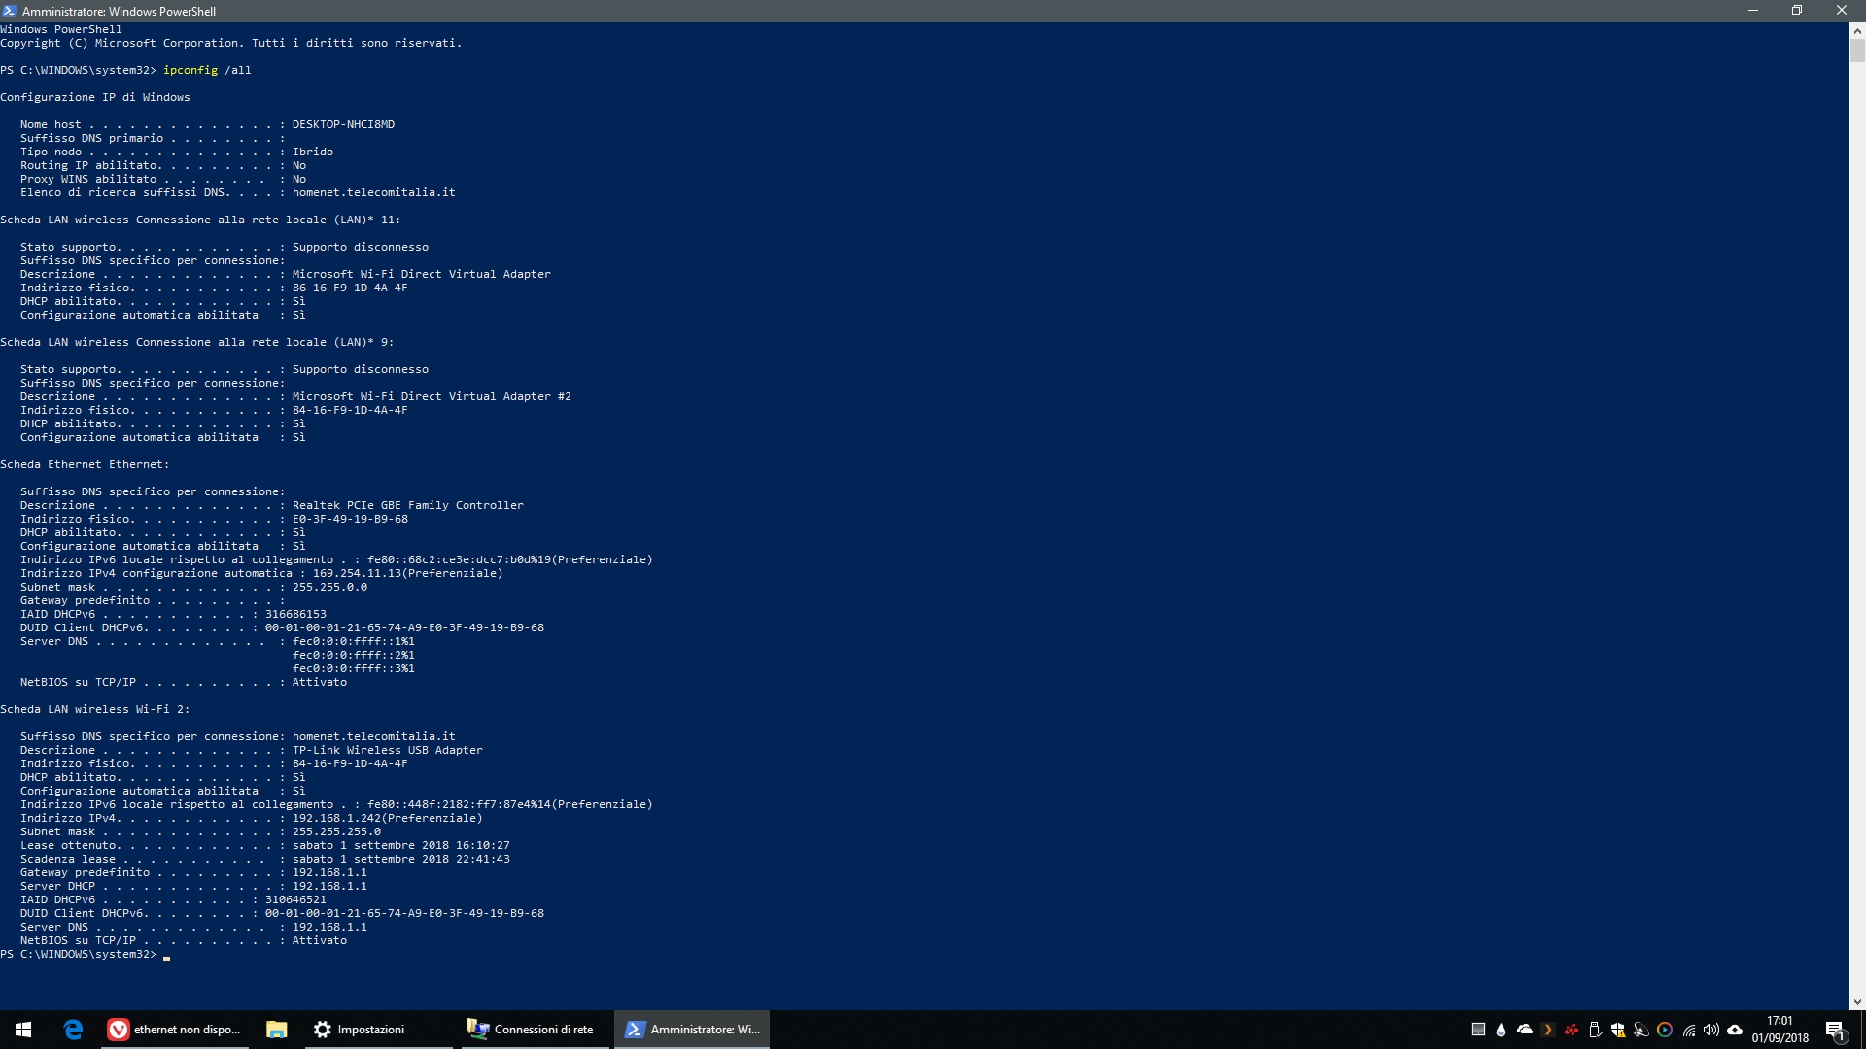Click the scrollbar down arrow
This screenshot has height=1049, width=1866.
point(1857,1001)
